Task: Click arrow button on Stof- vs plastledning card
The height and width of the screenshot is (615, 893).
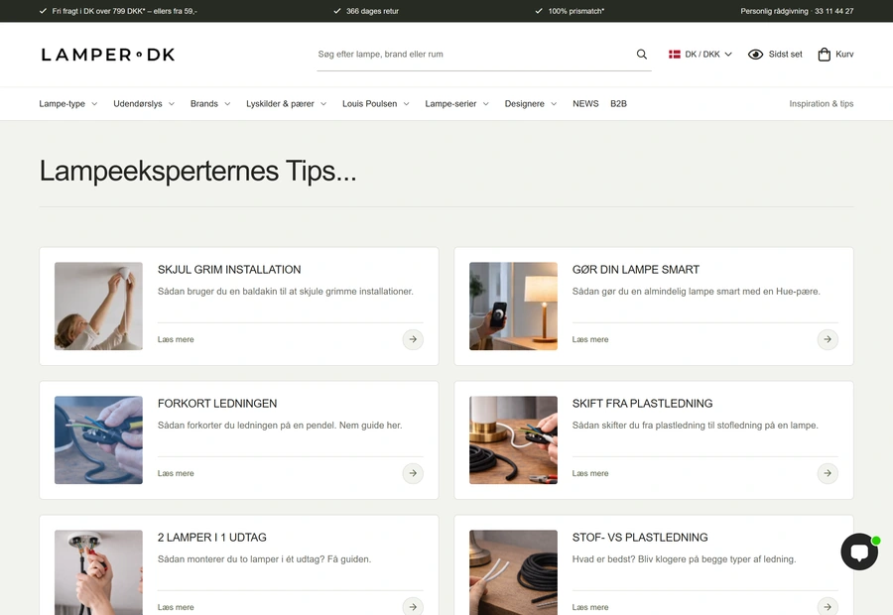Action: coord(828,606)
